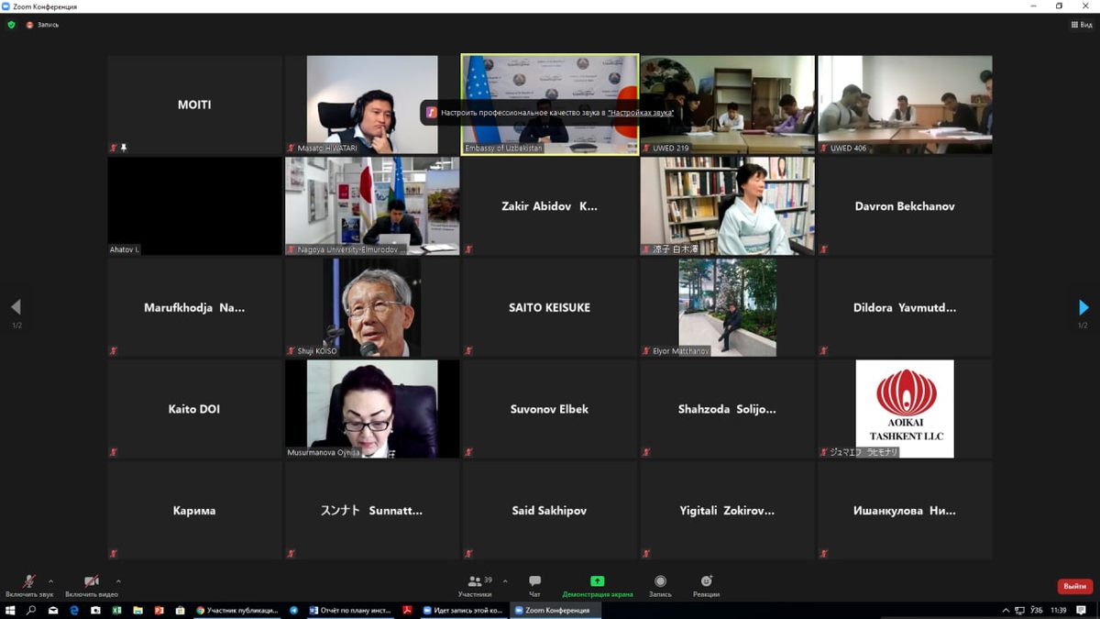The width and height of the screenshot is (1100, 619).
Task: Go to next participants page arrow
Action: 1083,307
